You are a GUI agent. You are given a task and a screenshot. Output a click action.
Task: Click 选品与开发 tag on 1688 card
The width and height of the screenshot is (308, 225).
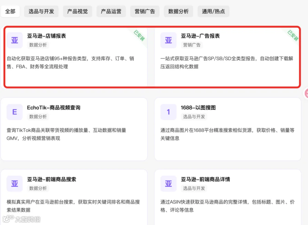194,117
